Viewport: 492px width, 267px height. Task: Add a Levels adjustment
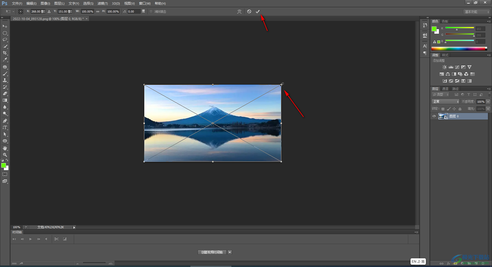click(451, 67)
